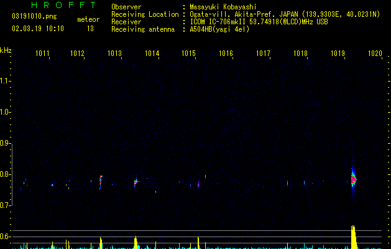Click the 0.7 frequency axis label
The image size is (391, 249).
pyautogui.click(x=5, y=205)
